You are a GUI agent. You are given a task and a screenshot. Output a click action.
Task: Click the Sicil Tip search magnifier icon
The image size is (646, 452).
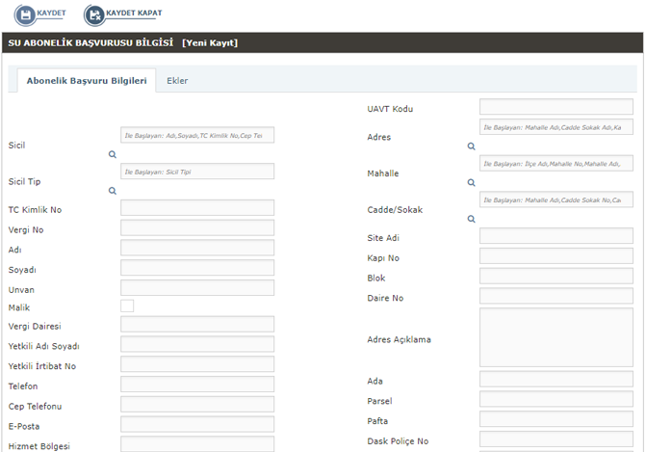(x=112, y=191)
